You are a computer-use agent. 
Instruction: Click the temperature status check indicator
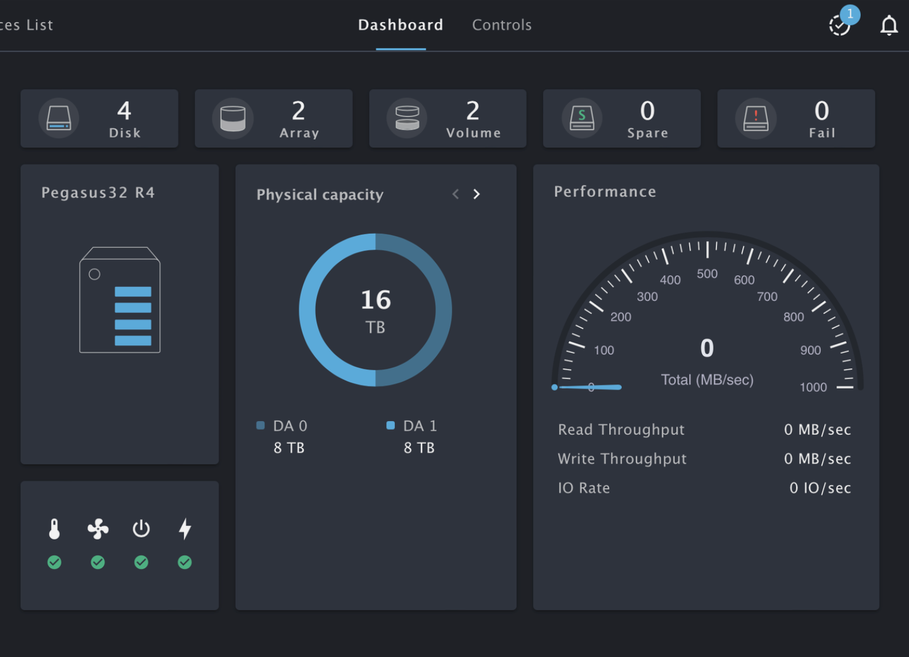(55, 562)
